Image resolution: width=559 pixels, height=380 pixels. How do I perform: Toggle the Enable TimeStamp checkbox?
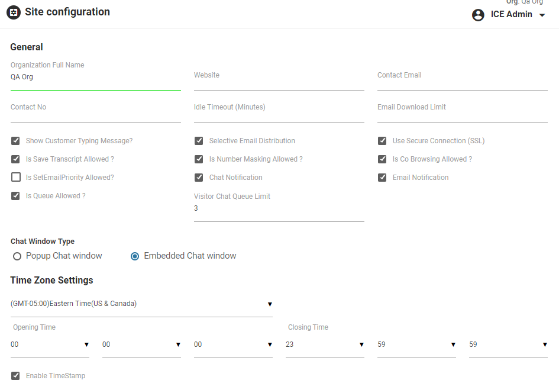coord(16,376)
